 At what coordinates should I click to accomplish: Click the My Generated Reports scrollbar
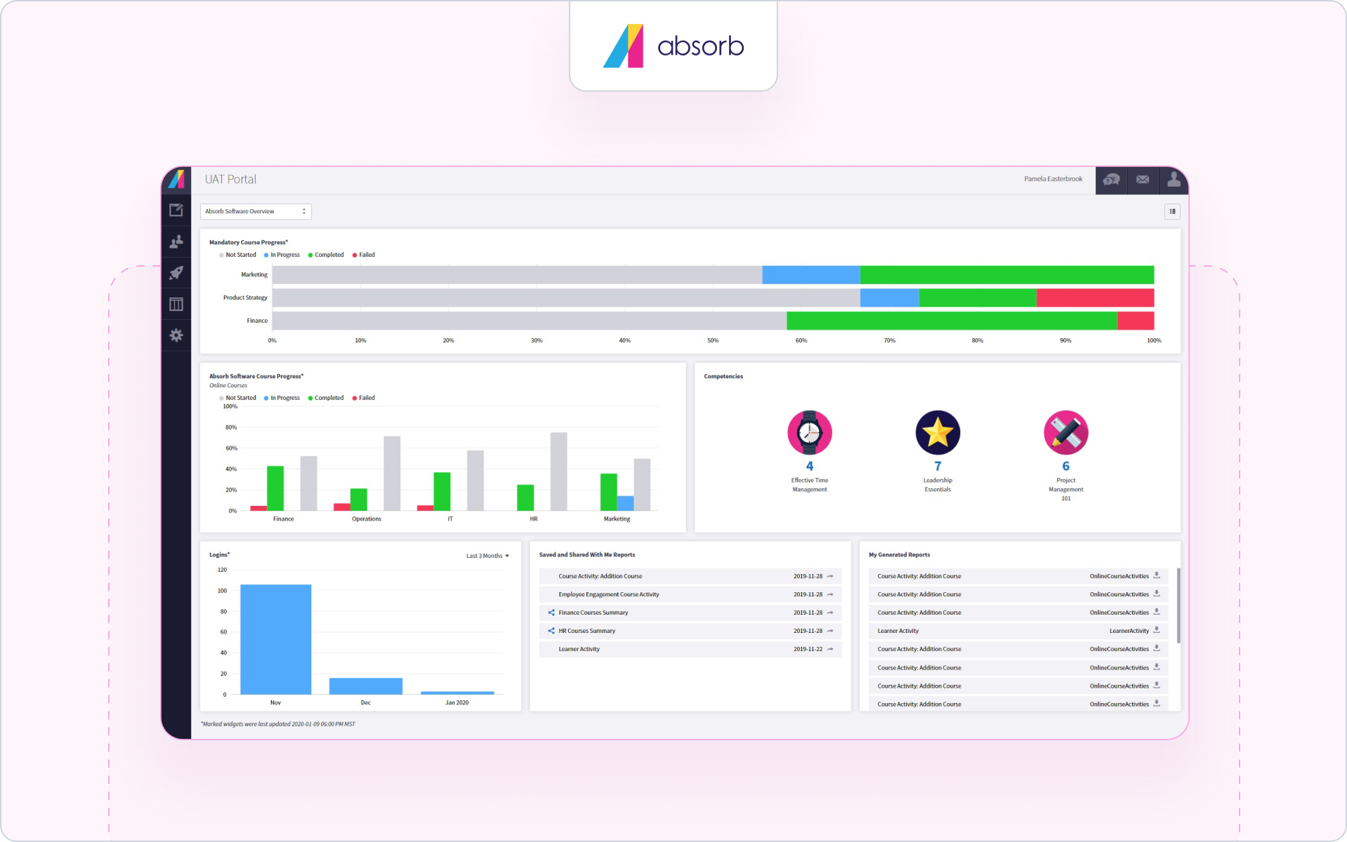point(1178,606)
